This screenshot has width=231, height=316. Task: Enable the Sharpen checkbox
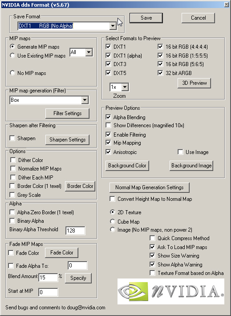12,138
